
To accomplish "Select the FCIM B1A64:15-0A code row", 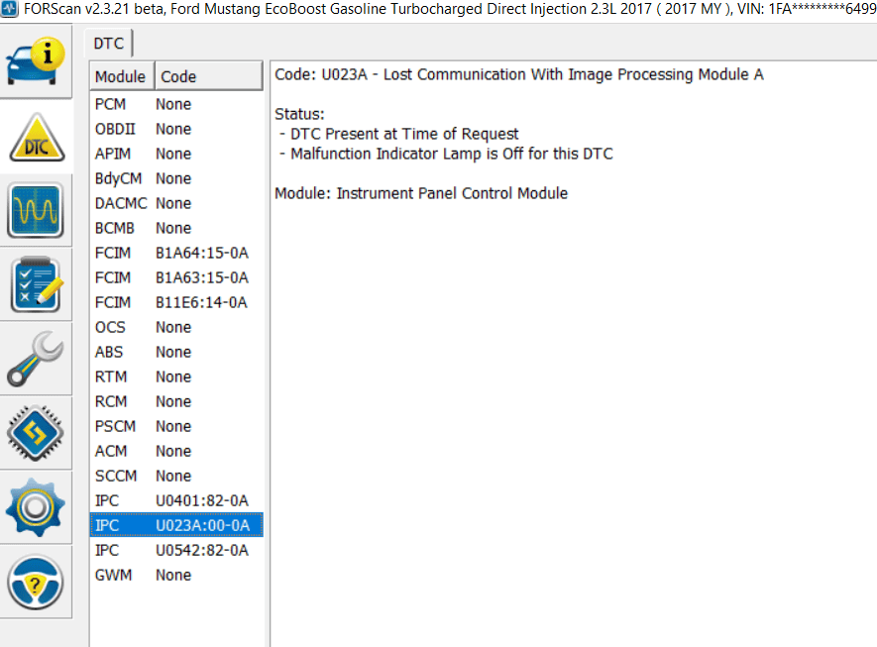I will pos(176,253).
